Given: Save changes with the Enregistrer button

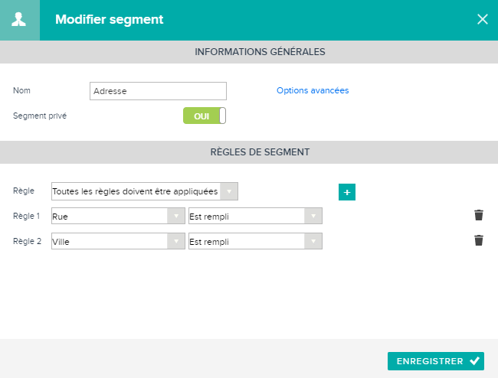Looking at the screenshot, I should tap(436, 361).
